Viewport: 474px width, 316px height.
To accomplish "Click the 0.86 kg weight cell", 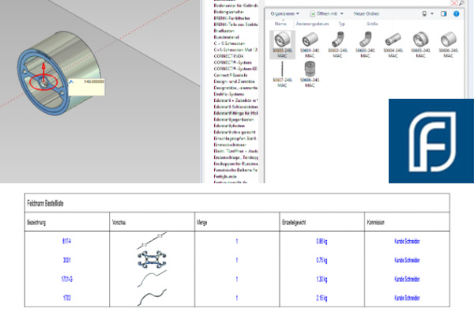I will (322, 241).
